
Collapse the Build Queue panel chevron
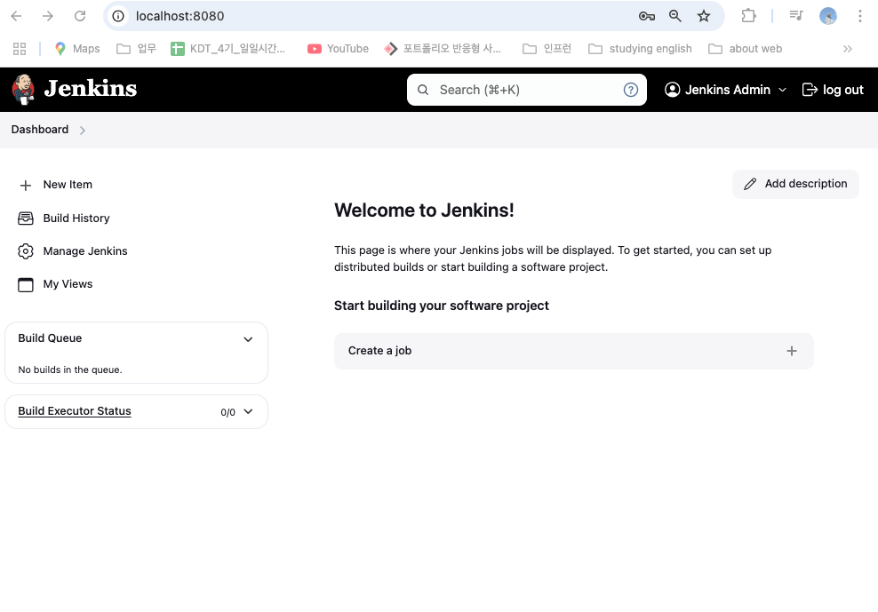click(248, 339)
